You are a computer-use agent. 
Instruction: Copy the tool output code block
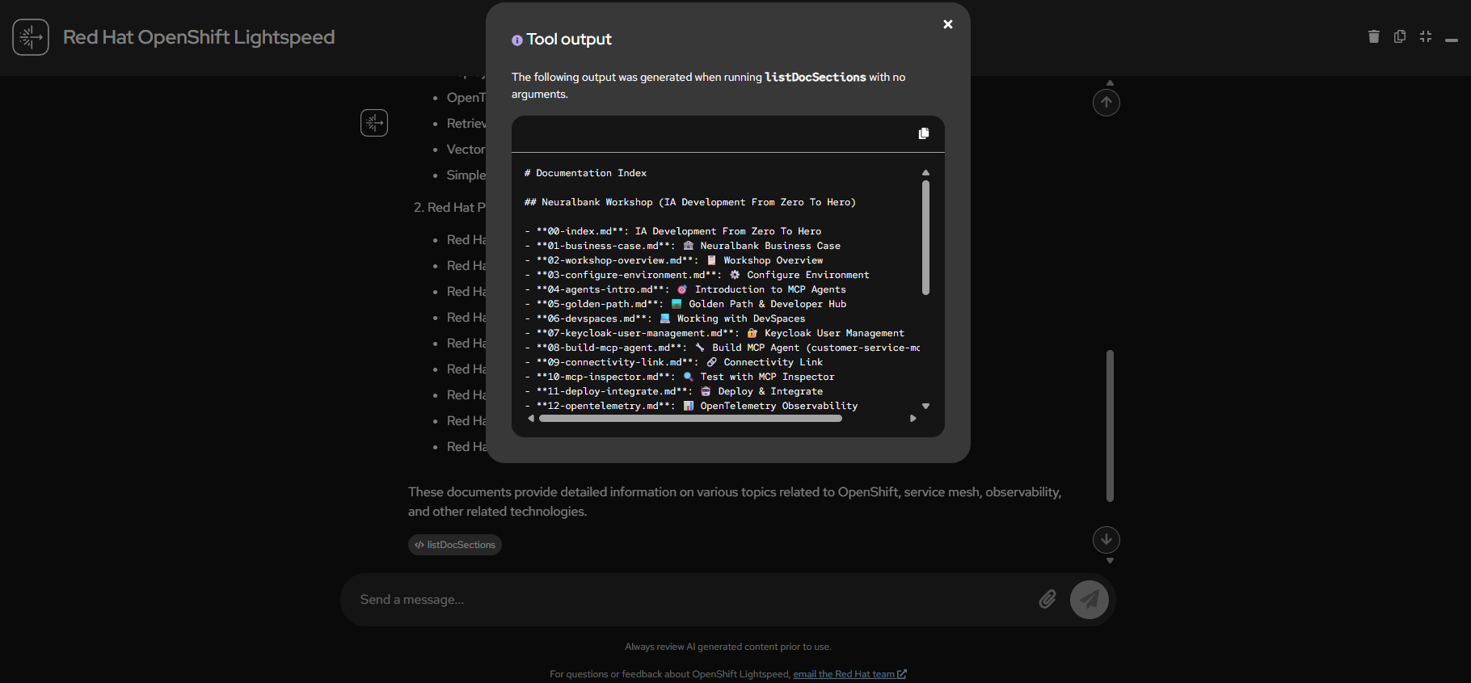point(924,133)
